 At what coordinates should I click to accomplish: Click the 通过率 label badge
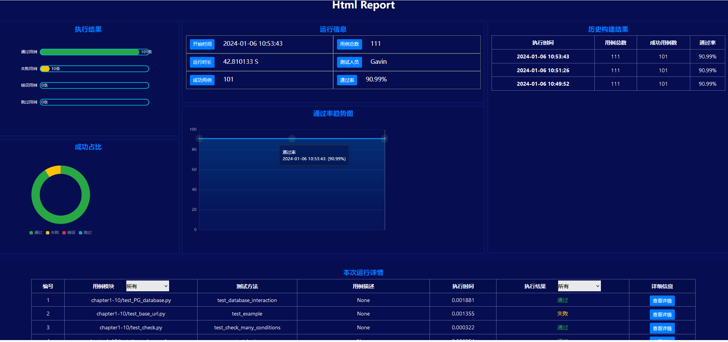pos(347,80)
